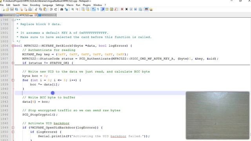
Task: Toggle the ABC spell check icon
Action: coord(146,9)
